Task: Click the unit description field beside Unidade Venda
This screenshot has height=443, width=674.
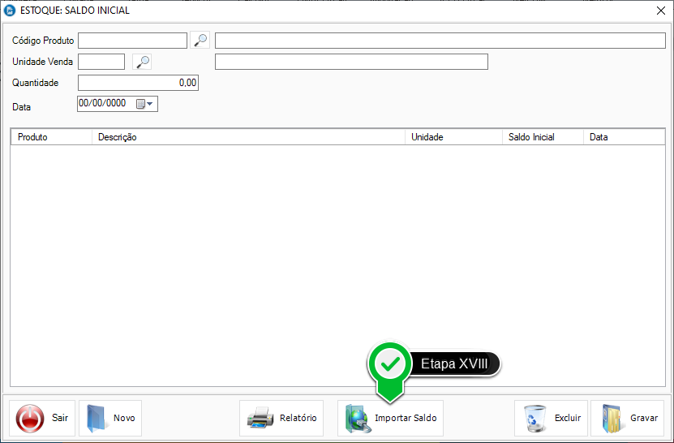Action: pos(351,62)
